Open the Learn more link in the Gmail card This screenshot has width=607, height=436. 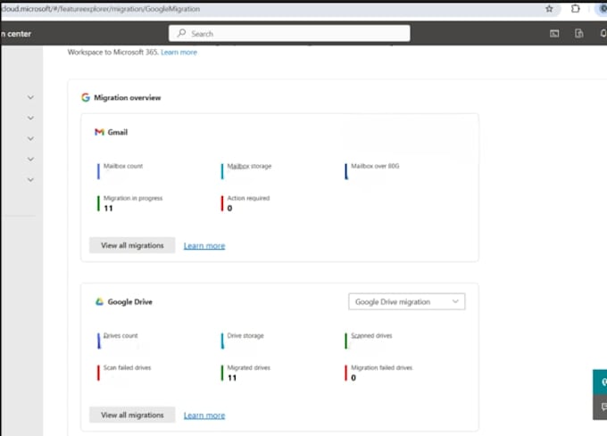(204, 246)
